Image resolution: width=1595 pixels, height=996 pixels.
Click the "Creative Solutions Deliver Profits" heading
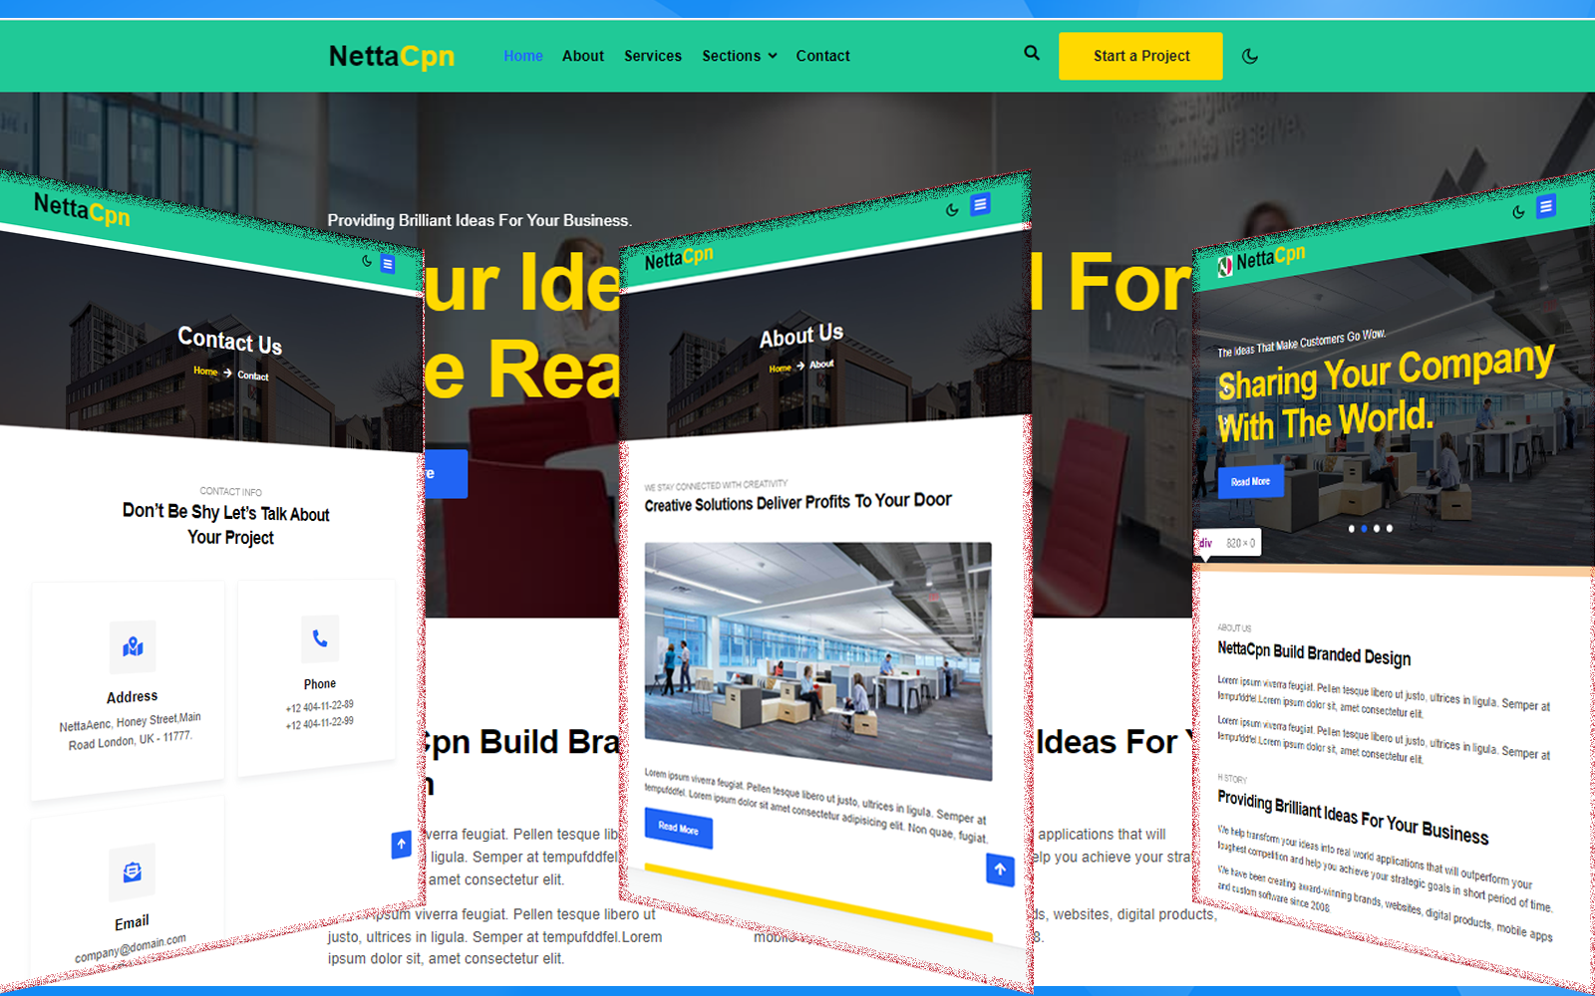click(x=797, y=502)
